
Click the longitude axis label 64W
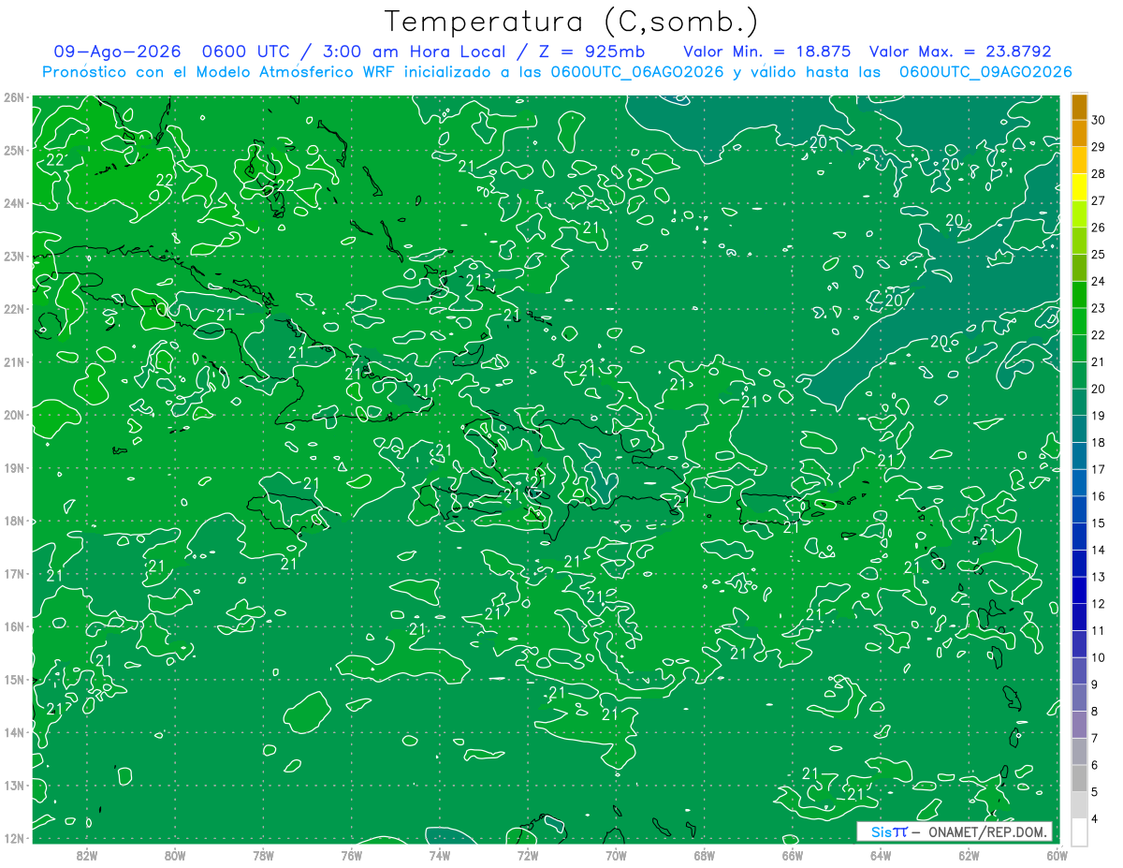[x=881, y=855]
